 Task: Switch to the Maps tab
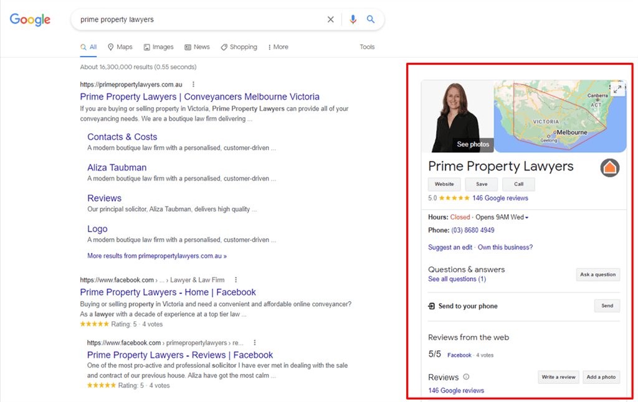click(120, 47)
